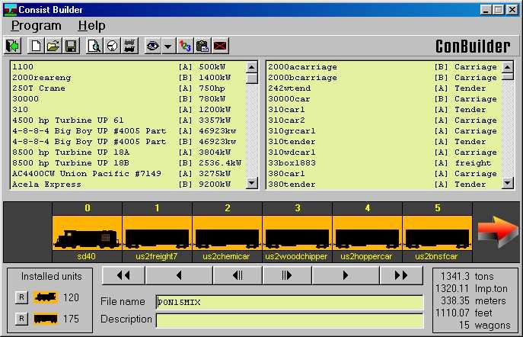Click the installed locomotive icon showing 120

pos(46,297)
